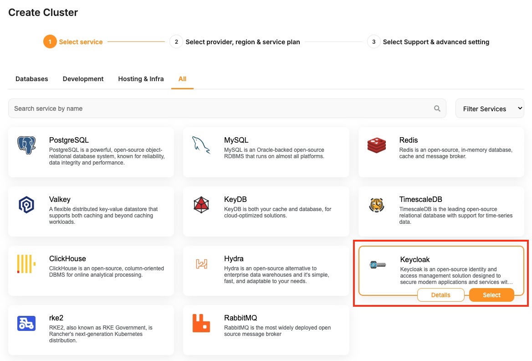
Task: Open Keycloak Details button
Action: click(x=440, y=295)
